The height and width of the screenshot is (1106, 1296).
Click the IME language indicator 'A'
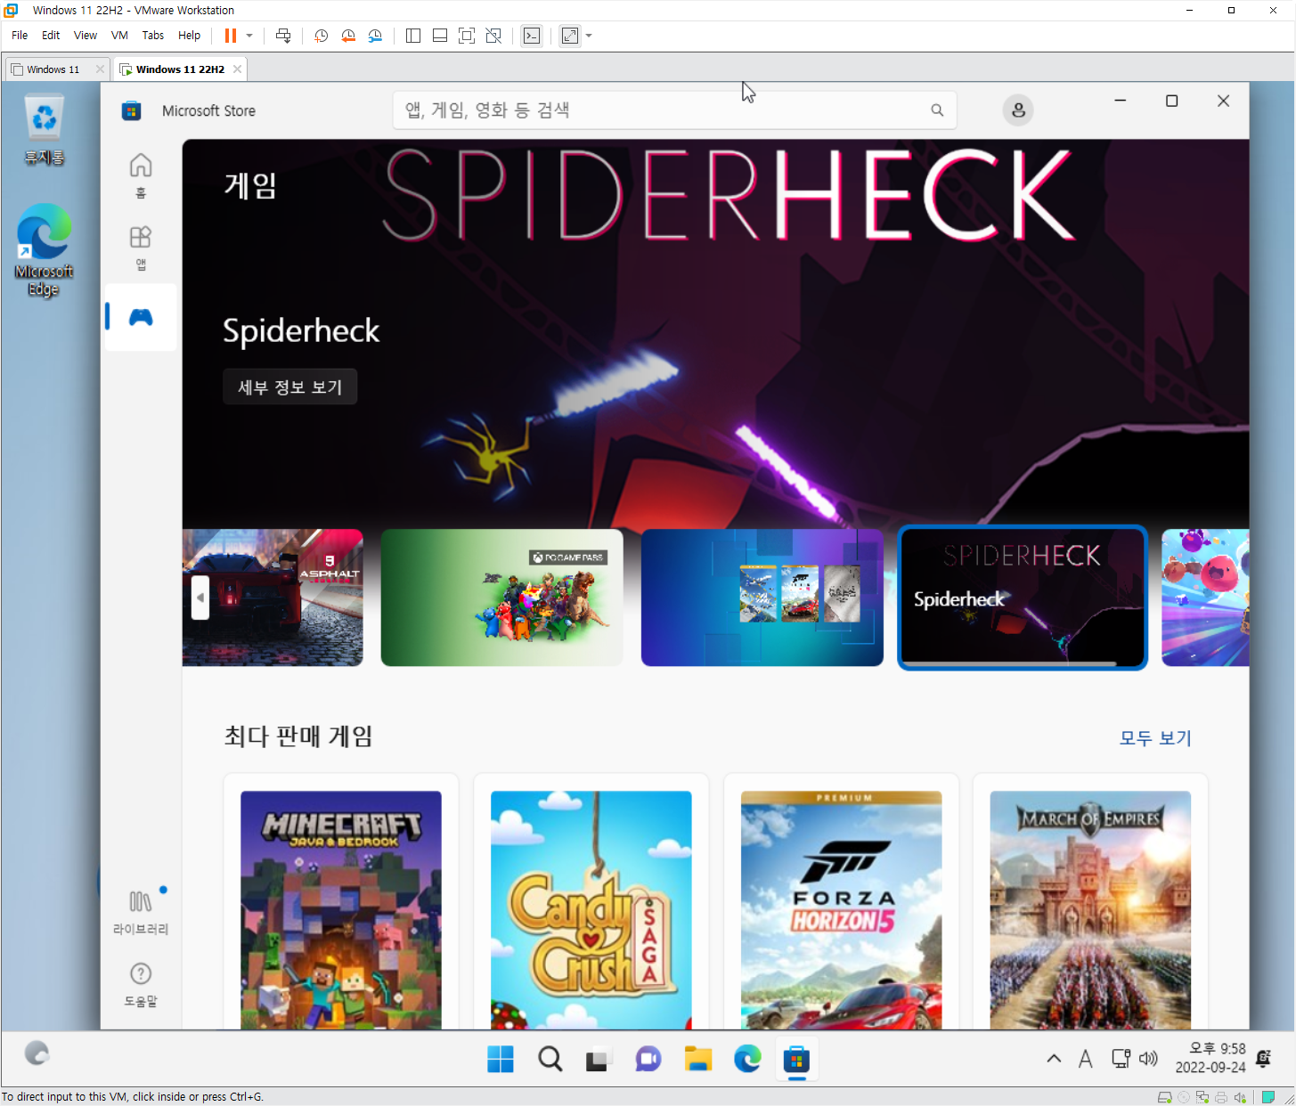point(1085,1059)
